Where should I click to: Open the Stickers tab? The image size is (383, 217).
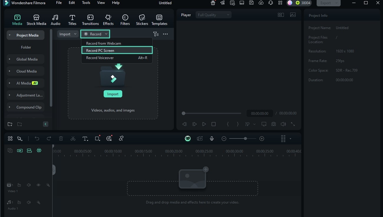coord(142,20)
